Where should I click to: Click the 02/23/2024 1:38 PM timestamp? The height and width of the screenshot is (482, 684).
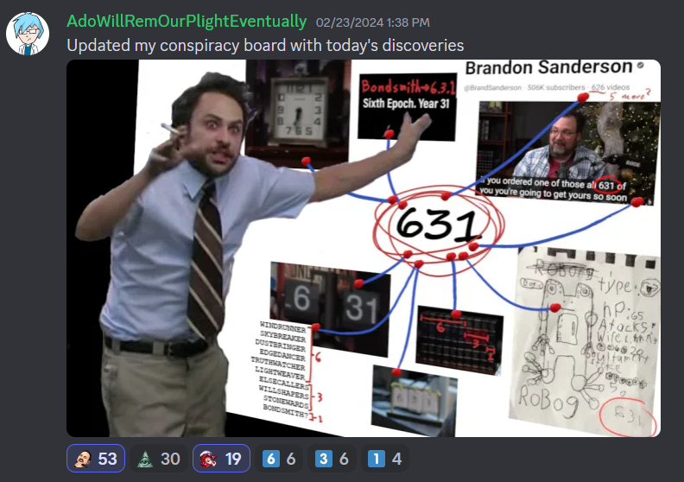tap(372, 22)
